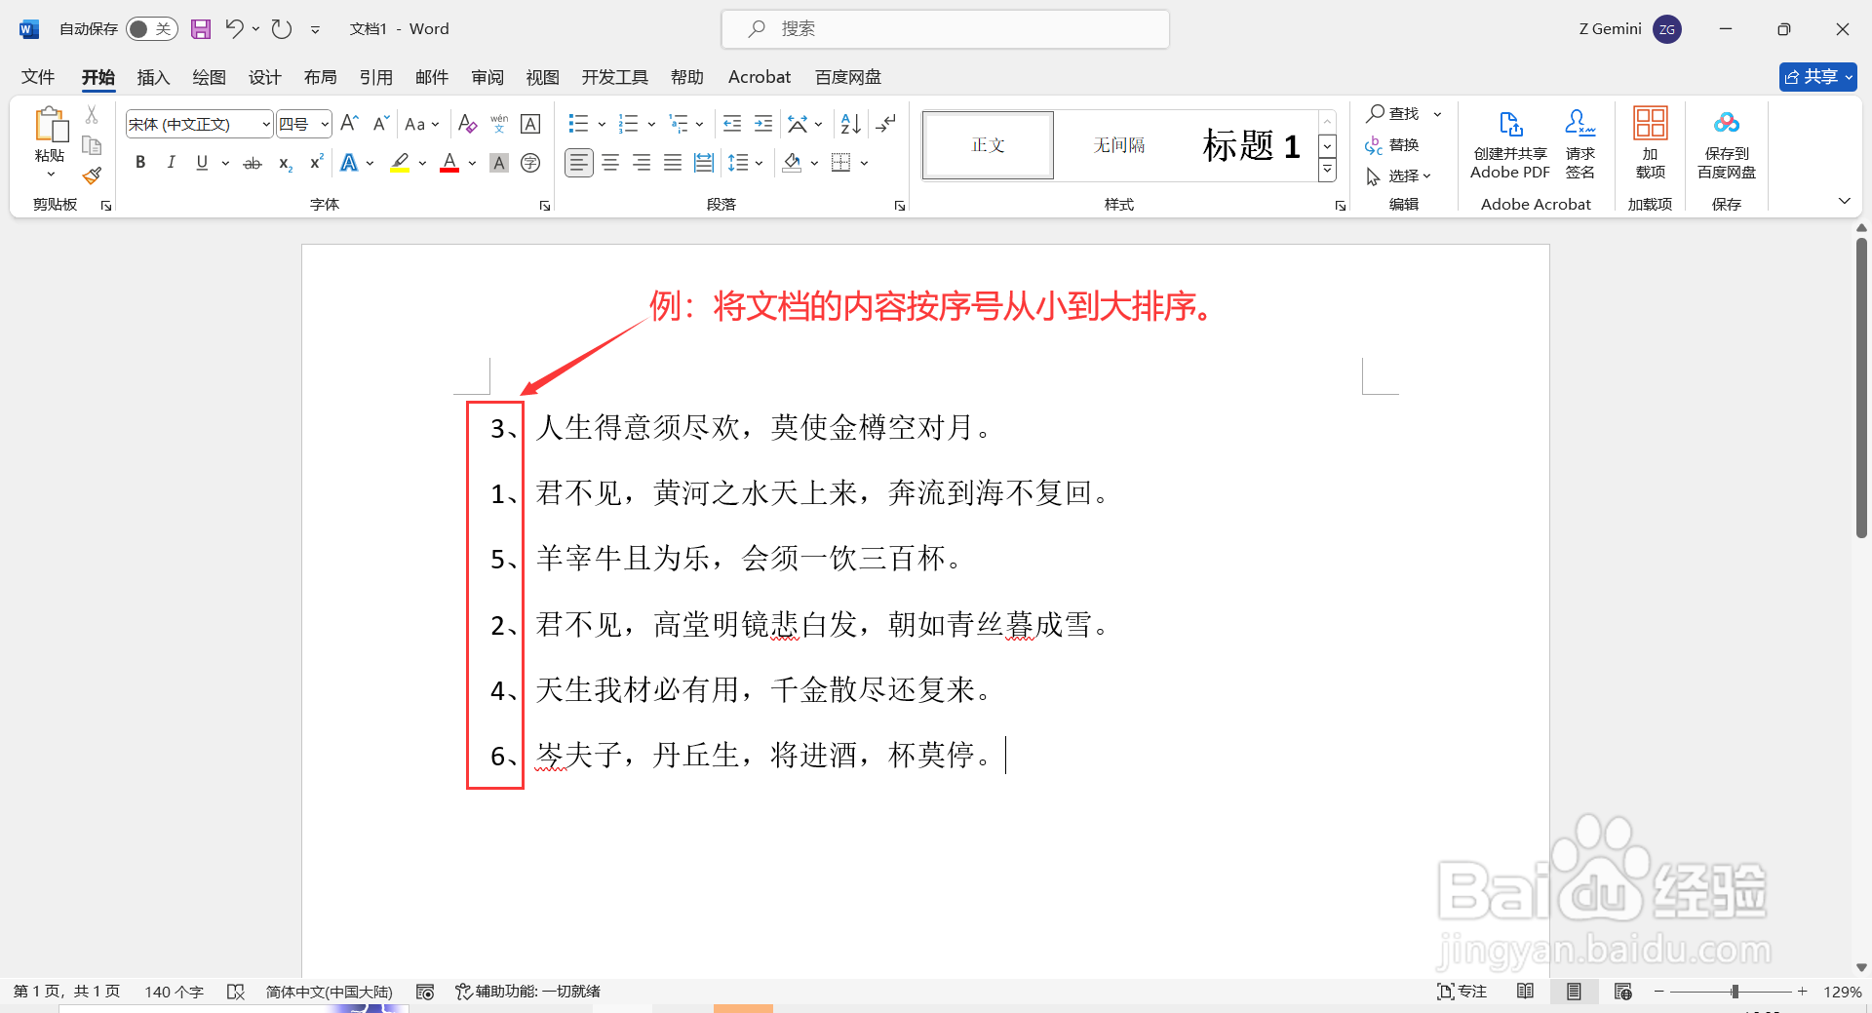This screenshot has height=1013, width=1872.
Task: Click 创建并共享 Adobe PDF
Action: [x=1509, y=144]
